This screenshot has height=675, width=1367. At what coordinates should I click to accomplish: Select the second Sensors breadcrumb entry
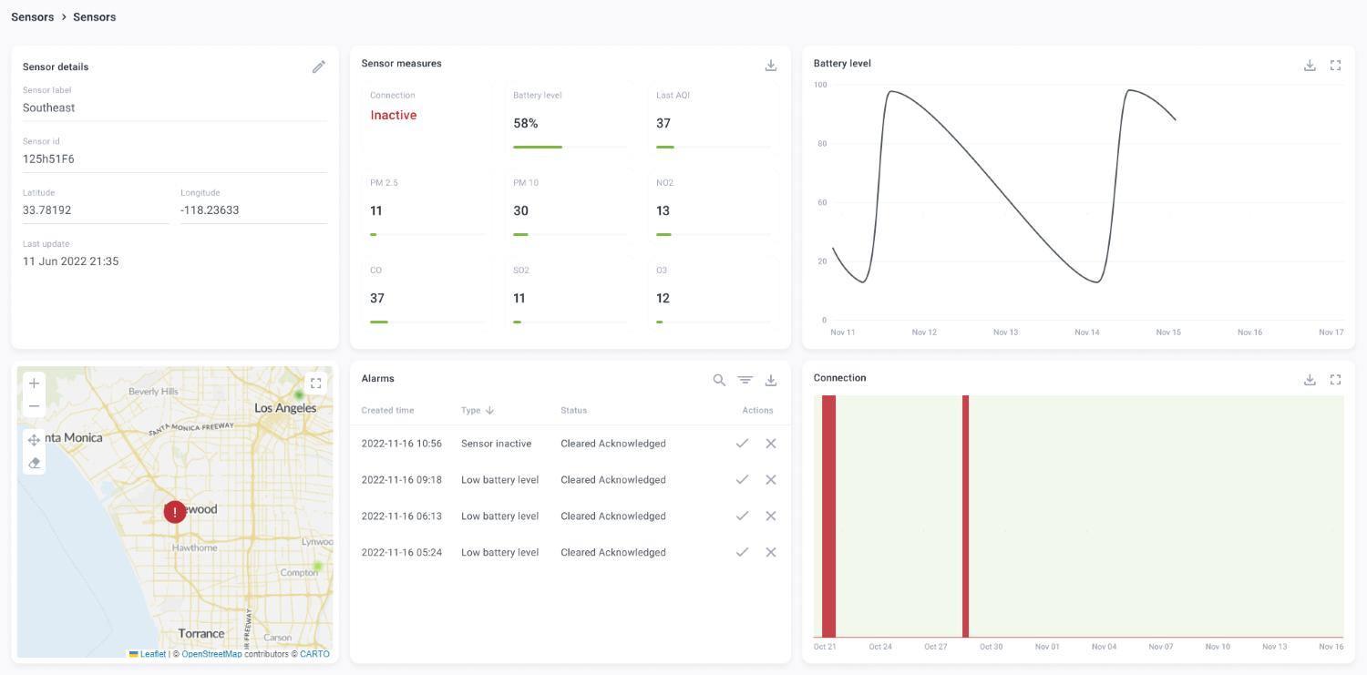(x=94, y=16)
